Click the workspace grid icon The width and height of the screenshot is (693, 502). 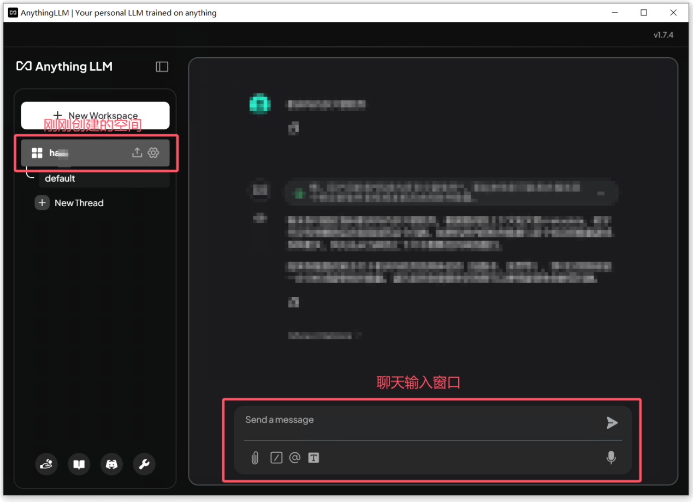[37, 153]
